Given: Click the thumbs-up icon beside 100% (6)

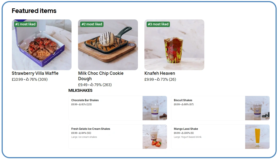Looking at the screenshot, I should click(x=183, y=133).
